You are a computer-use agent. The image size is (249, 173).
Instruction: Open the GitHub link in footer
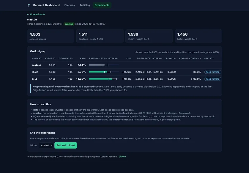pos(122,156)
